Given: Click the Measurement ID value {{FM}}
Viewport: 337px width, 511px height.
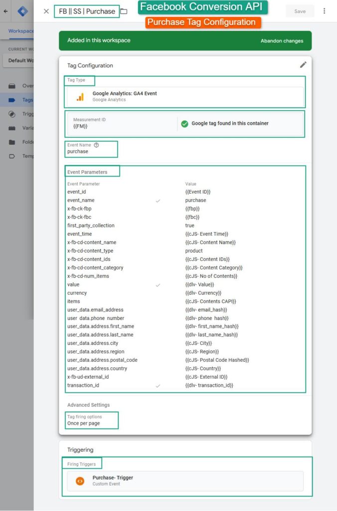Looking at the screenshot, I should [80, 126].
